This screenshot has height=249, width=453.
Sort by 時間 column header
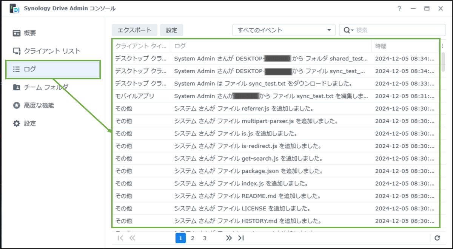click(405, 46)
